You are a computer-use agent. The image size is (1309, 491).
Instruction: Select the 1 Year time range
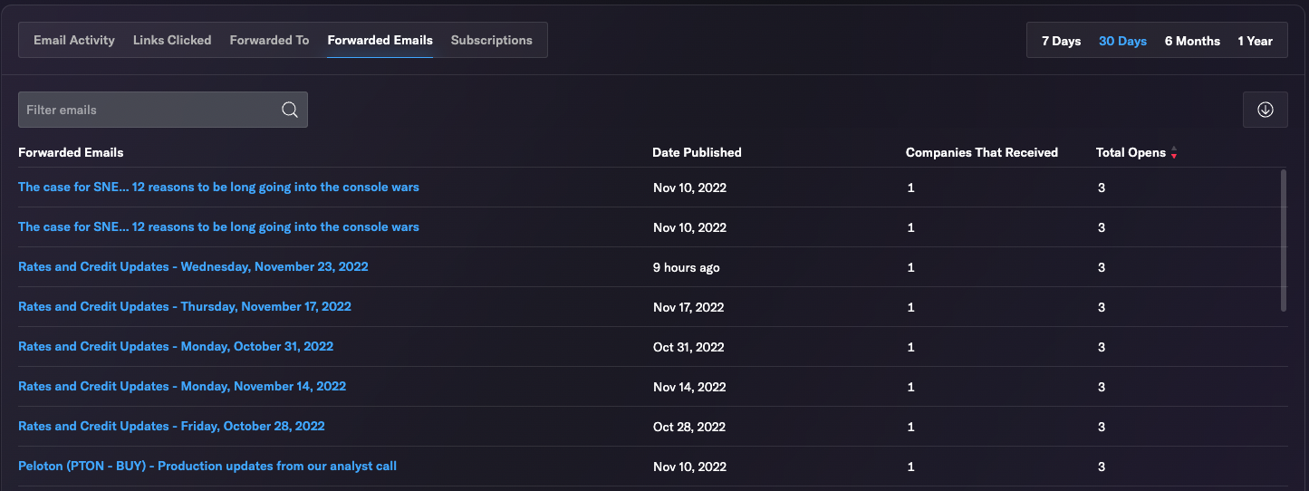[x=1255, y=41]
